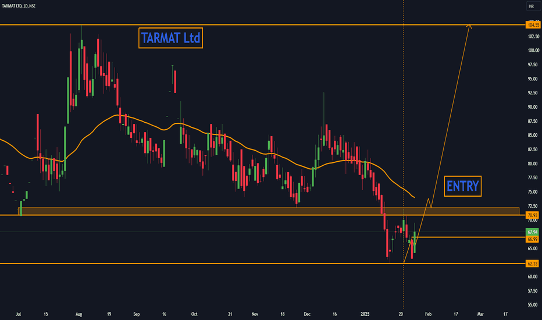Click the 102.50 price scale tick

pos(533,36)
